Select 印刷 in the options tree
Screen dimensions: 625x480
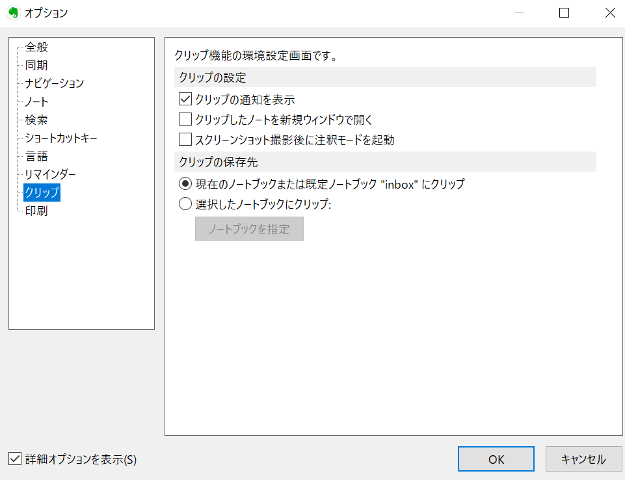pyautogui.click(x=36, y=211)
